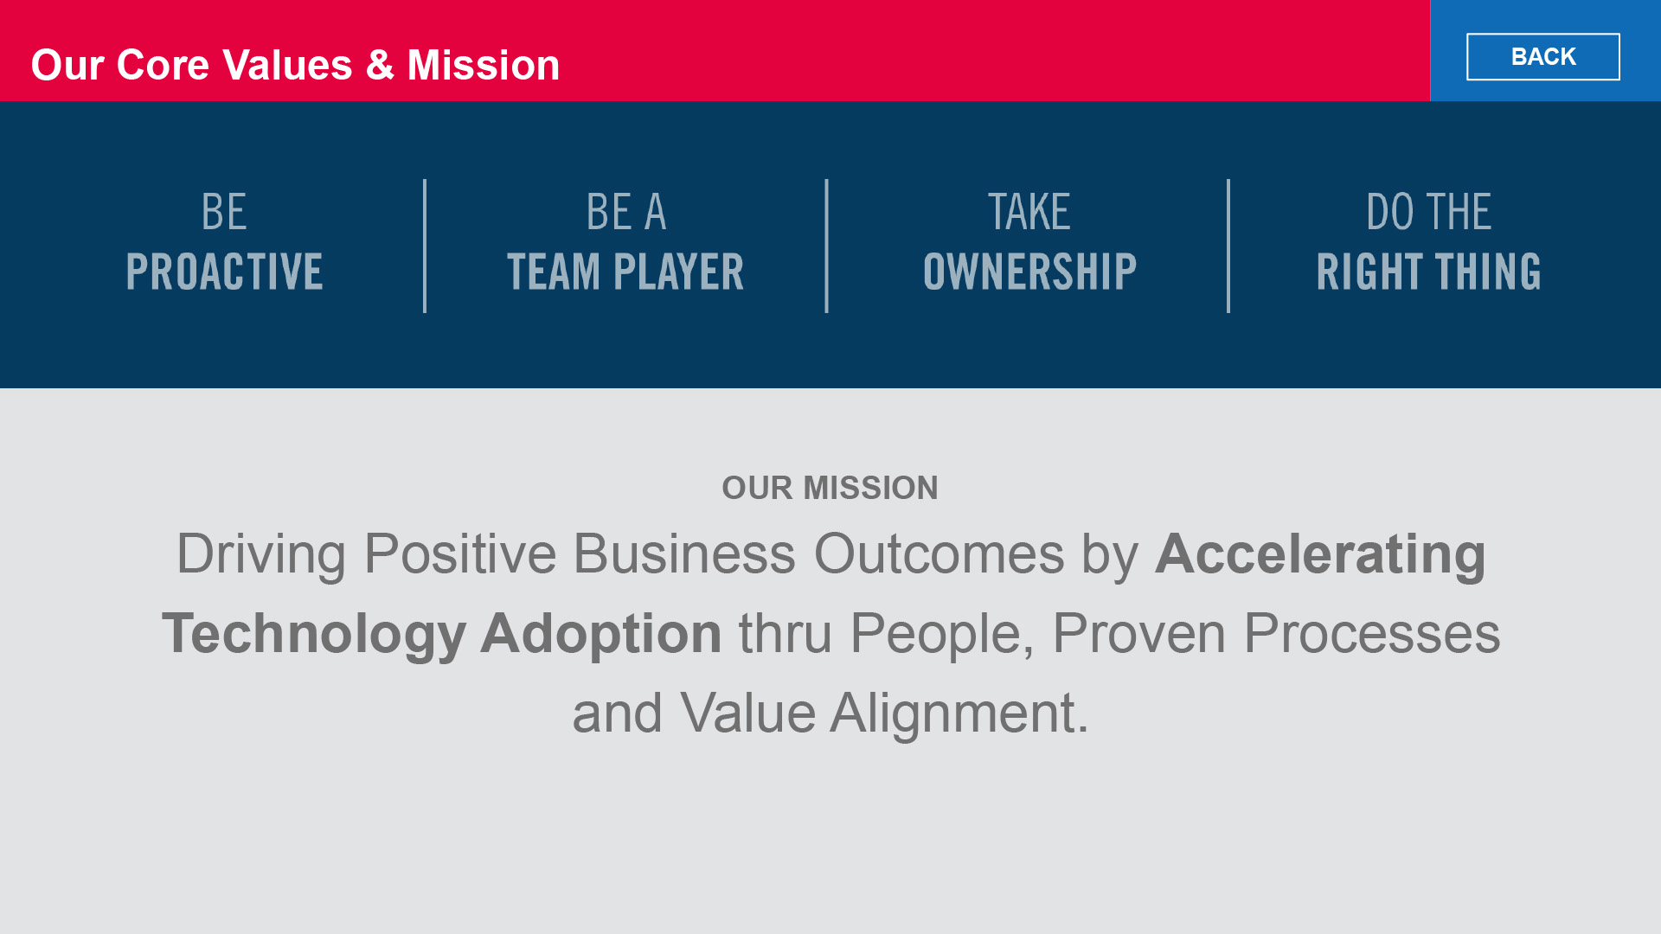Click 'thru People, Proven Processes' text
1661x934 pixels.
click(x=1119, y=634)
